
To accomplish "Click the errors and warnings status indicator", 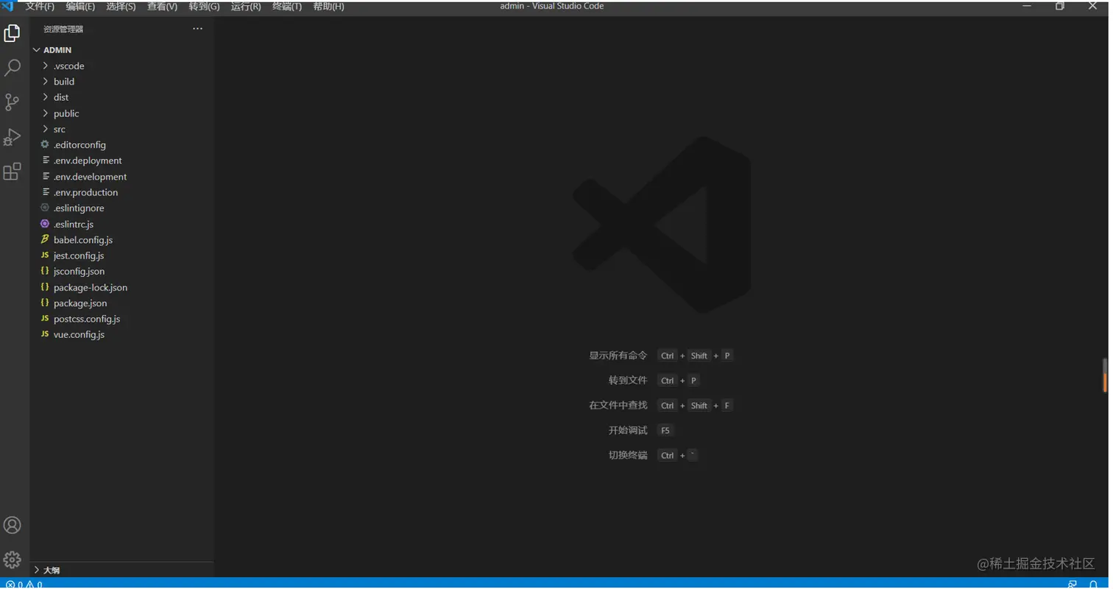I will (x=24, y=585).
